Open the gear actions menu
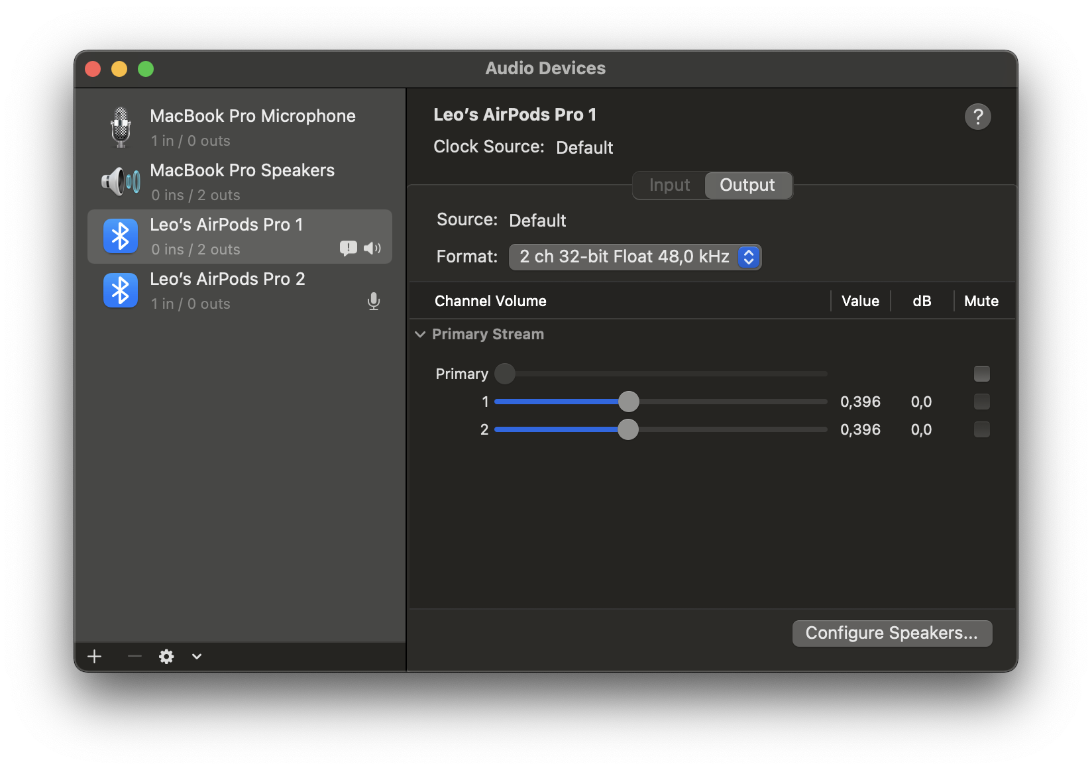The height and width of the screenshot is (770, 1092). [166, 656]
